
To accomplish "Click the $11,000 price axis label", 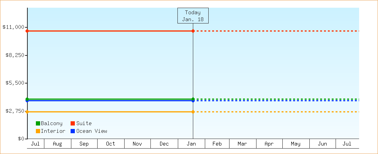I will [13, 27].
